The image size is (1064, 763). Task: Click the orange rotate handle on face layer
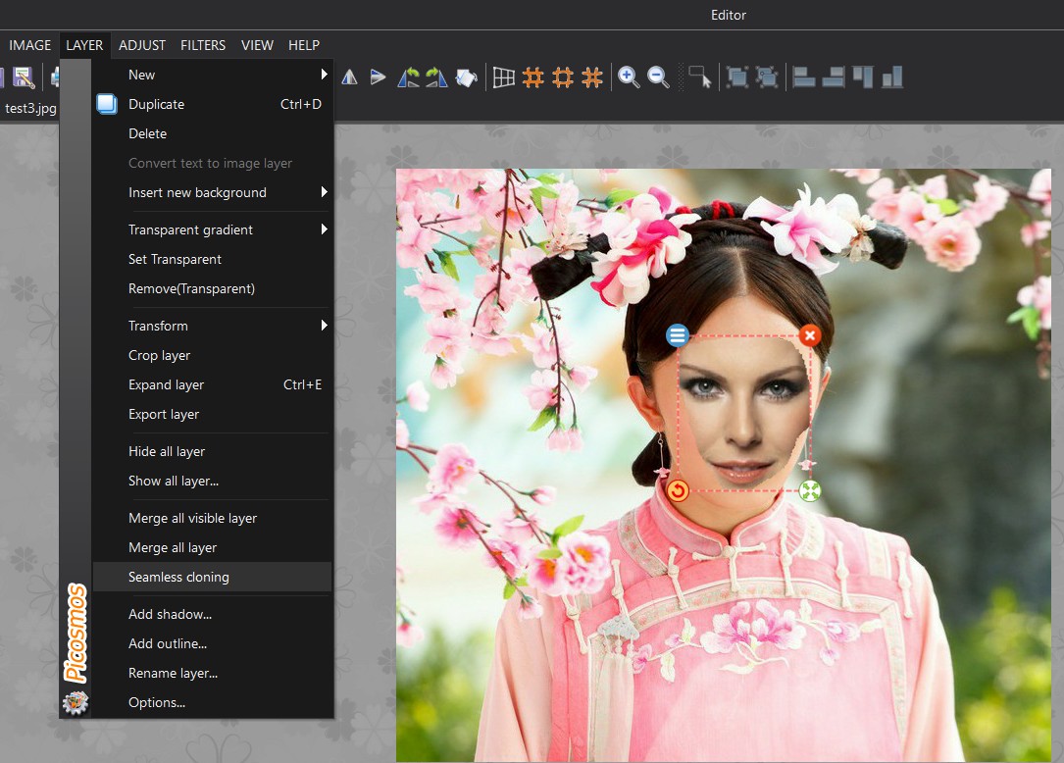678,490
